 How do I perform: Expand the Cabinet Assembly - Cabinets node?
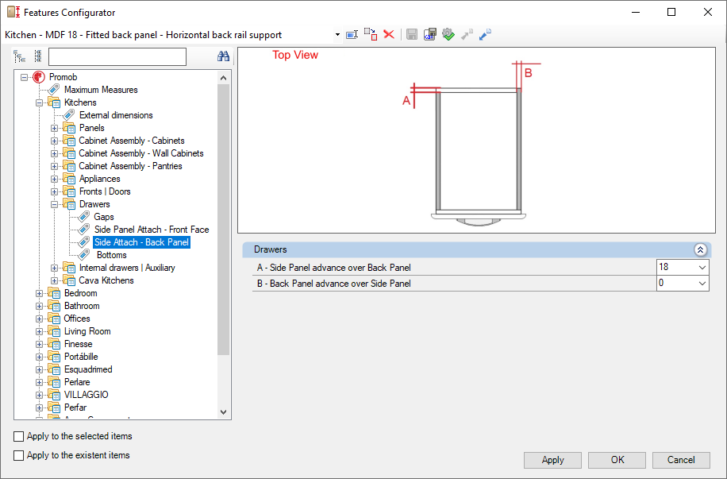pos(54,141)
